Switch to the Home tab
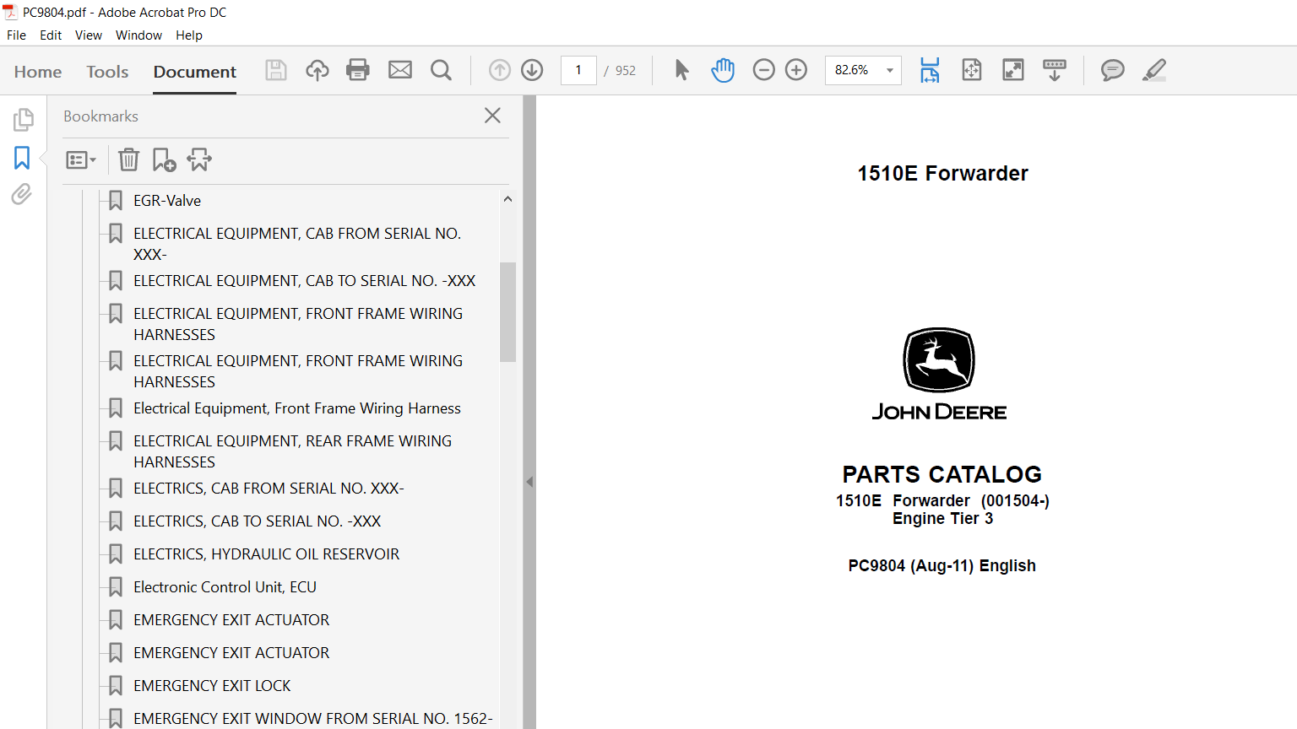Viewport: 1297px width, 729px height. coord(38,72)
